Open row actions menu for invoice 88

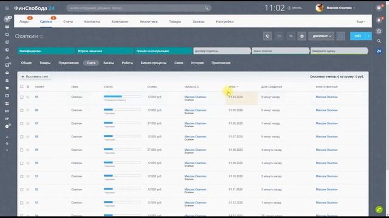(x=28, y=137)
